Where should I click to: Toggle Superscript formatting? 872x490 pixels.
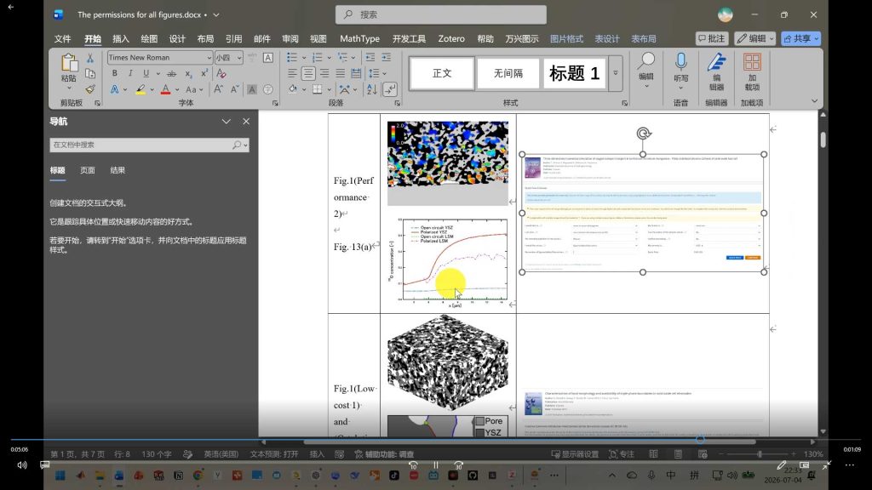pyautogui.click(x=204, y=73)
